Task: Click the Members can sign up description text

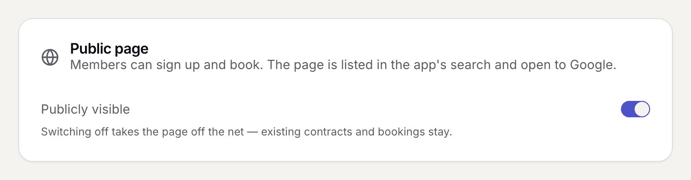Action: tap(343, 65)
